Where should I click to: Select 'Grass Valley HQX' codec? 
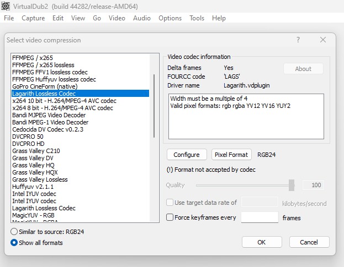[x=80, y=172]
